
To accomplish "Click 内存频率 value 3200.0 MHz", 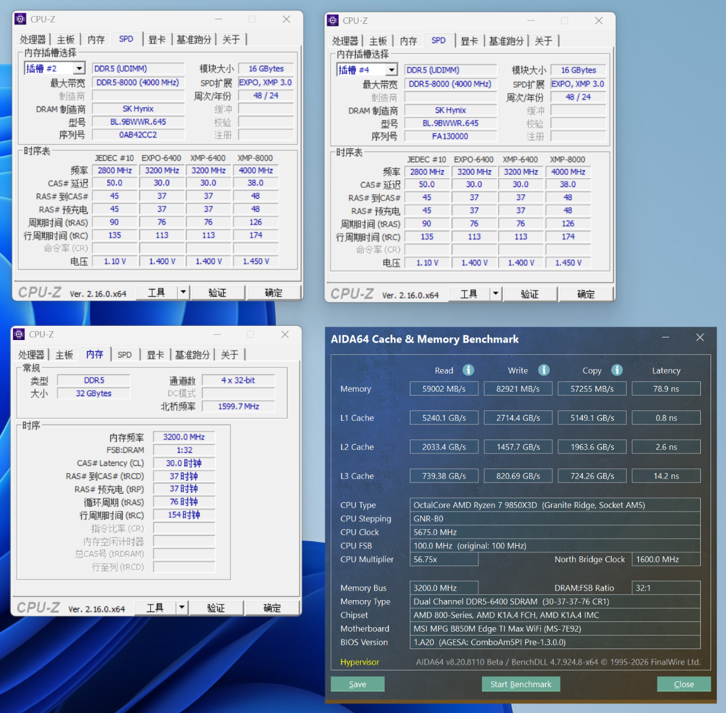I will click(184, 437).
